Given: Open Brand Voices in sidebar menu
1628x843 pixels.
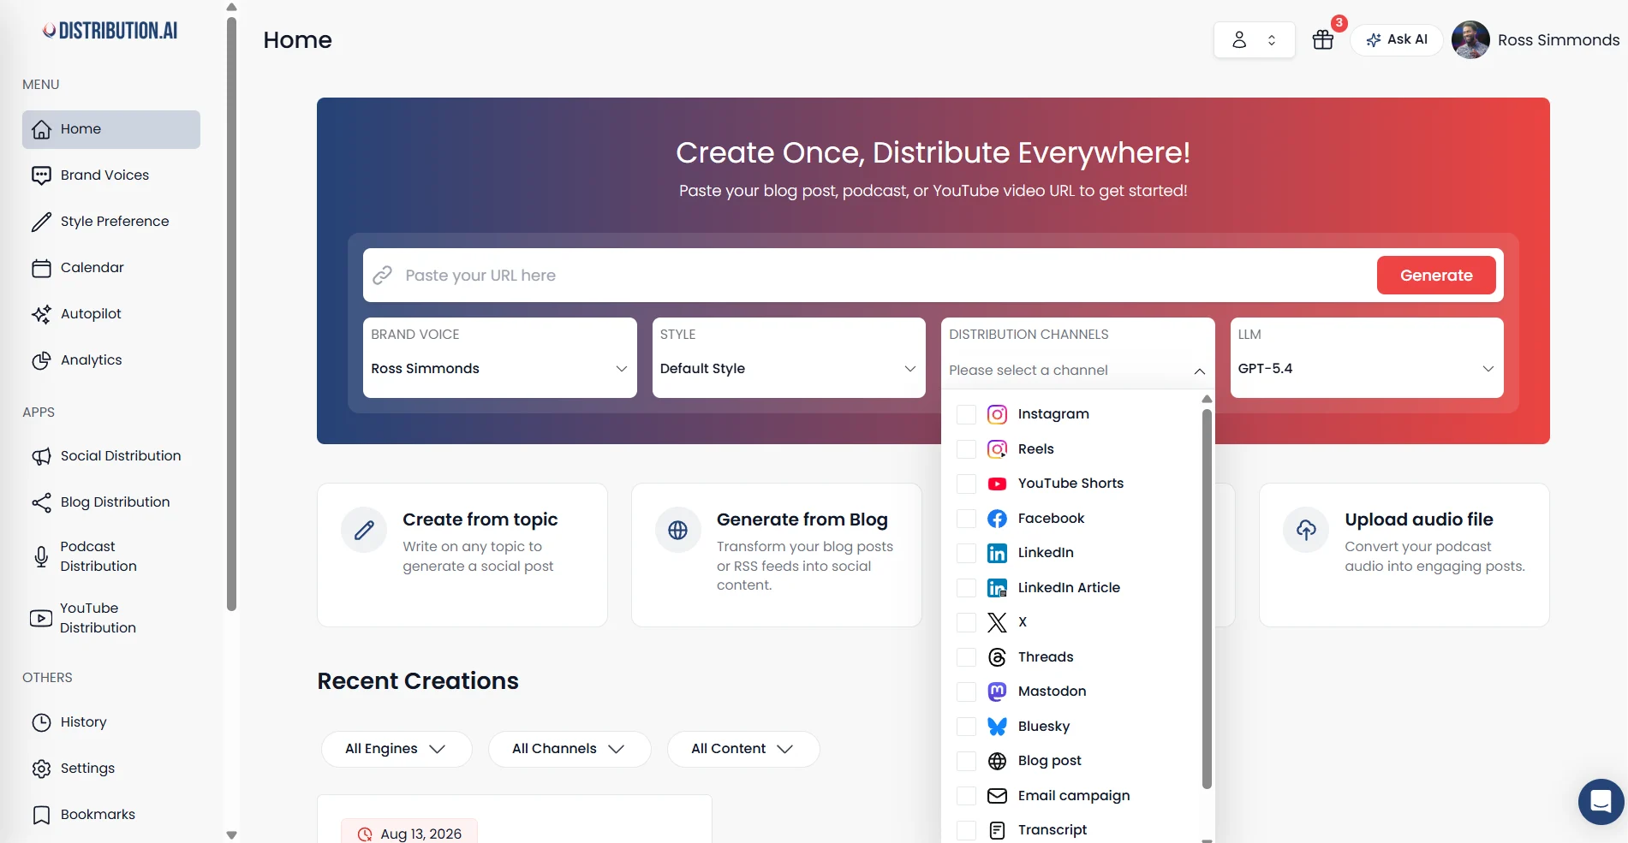Looking at the screenshot, I should [111, 175].
